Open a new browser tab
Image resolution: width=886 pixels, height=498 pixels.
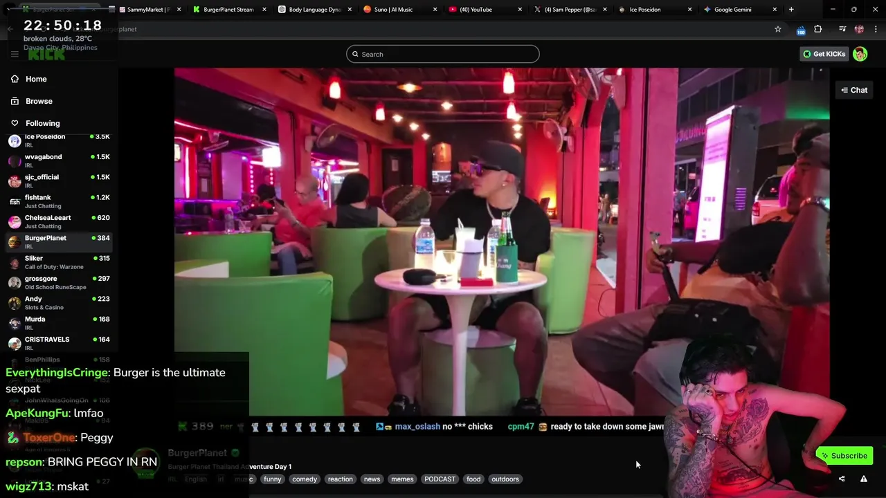pos(791,10)
